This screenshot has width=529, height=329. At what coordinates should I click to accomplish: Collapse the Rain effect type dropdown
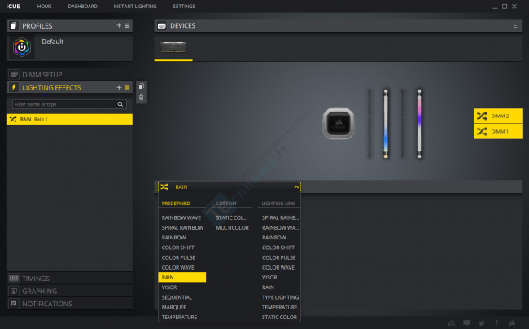pyautogui.click(x=295, y=186)
